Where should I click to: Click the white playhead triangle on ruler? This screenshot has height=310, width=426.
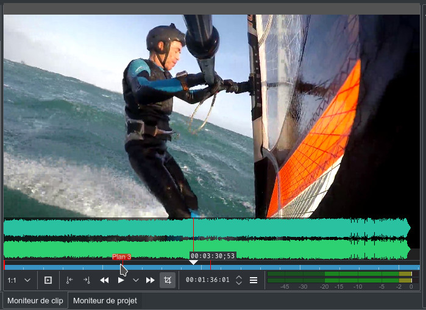click(193, 262)
